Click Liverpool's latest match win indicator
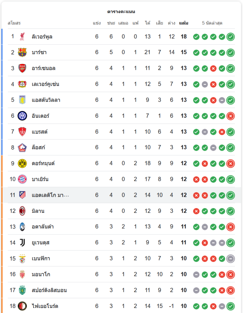Image resolution: width=243 pixels, height=313 pixels. [x=230, y=37]
